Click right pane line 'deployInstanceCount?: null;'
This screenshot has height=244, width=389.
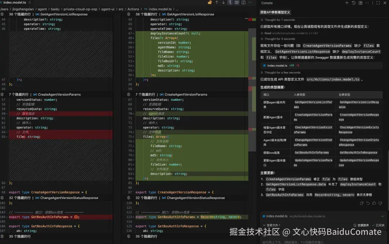pyautogui.click(x=175, y=33)
